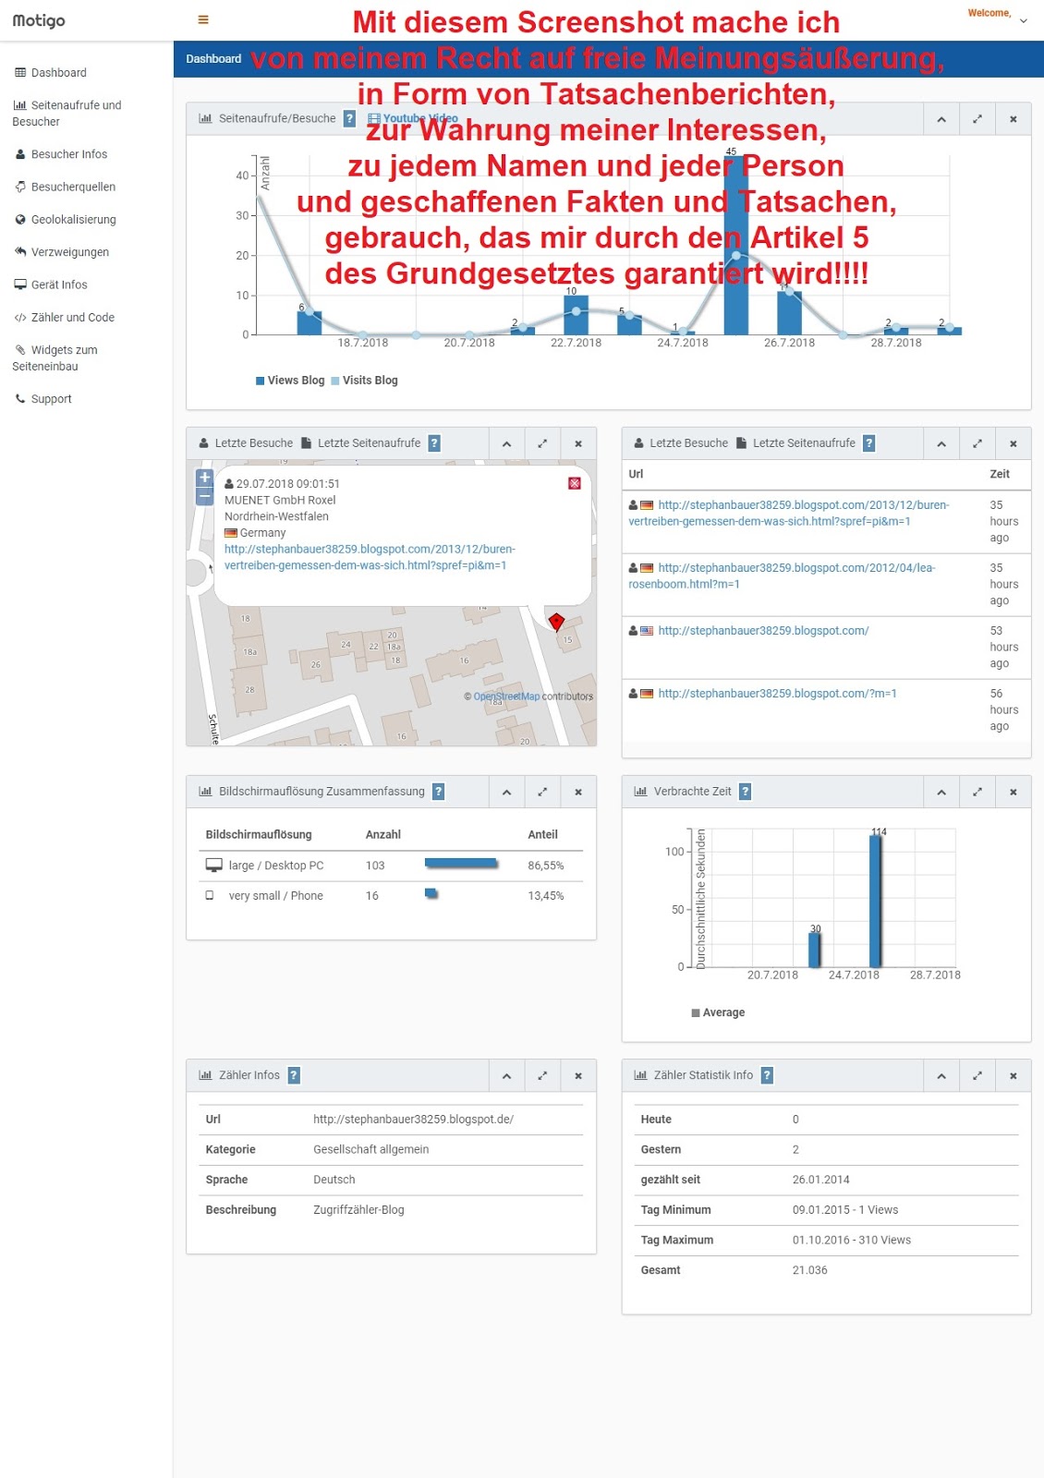Switch to Letzte Seitenaufrufe tab in map panel
Screen dimensions: 1044x1478
point(360,443)
